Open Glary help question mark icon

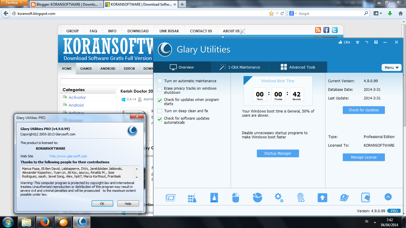[x=376, y=42]
